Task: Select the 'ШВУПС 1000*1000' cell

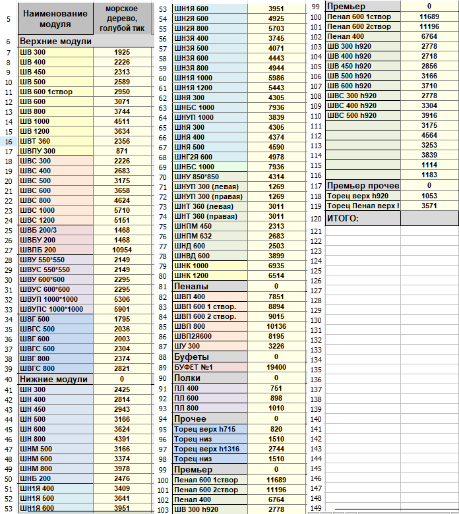Action: [55, 309]
